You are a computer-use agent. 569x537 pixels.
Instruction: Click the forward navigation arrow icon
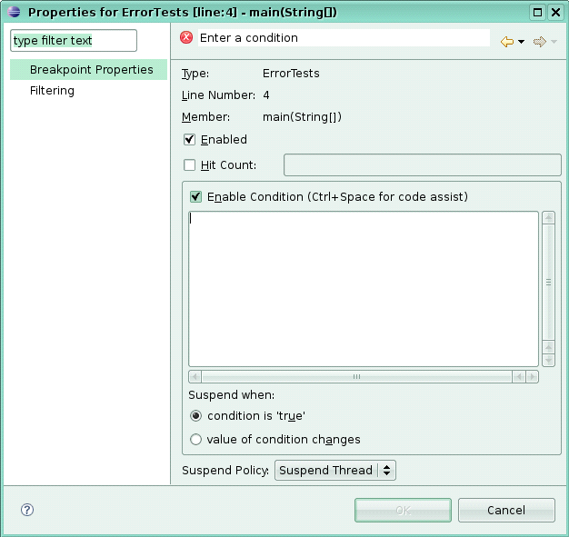[540, 42]
